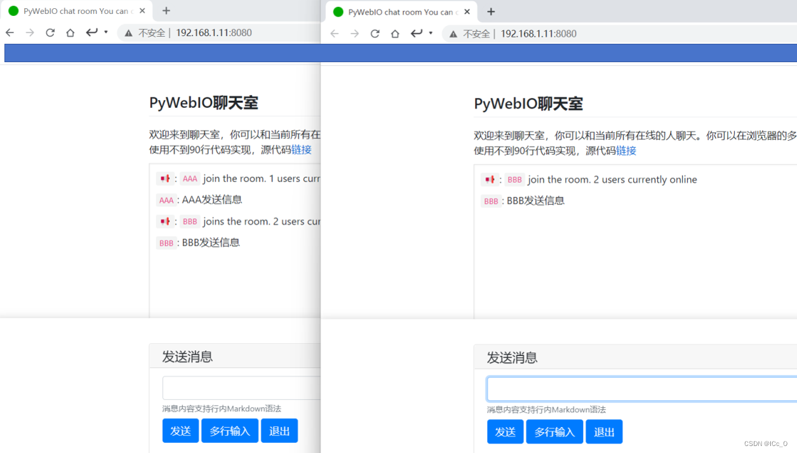Click forward arrow in left browser window
797x453 pixels.
(30, 32)
